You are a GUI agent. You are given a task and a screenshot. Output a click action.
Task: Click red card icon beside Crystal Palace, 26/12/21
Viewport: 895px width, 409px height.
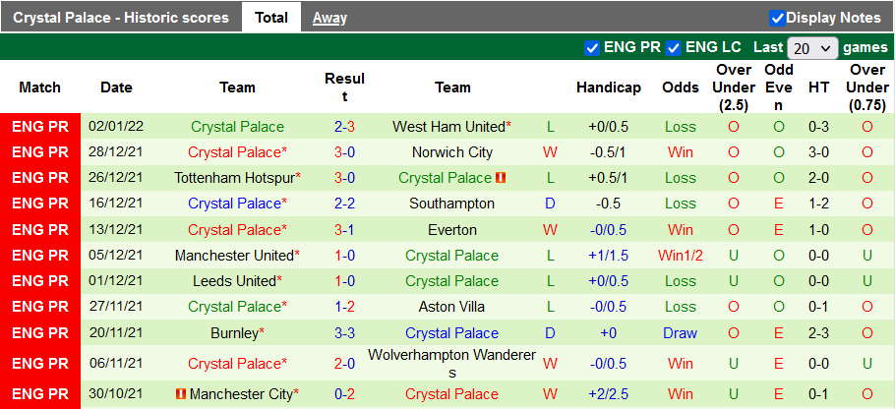[x=501, y=178]
